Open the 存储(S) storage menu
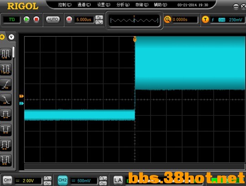 [142, 5]
